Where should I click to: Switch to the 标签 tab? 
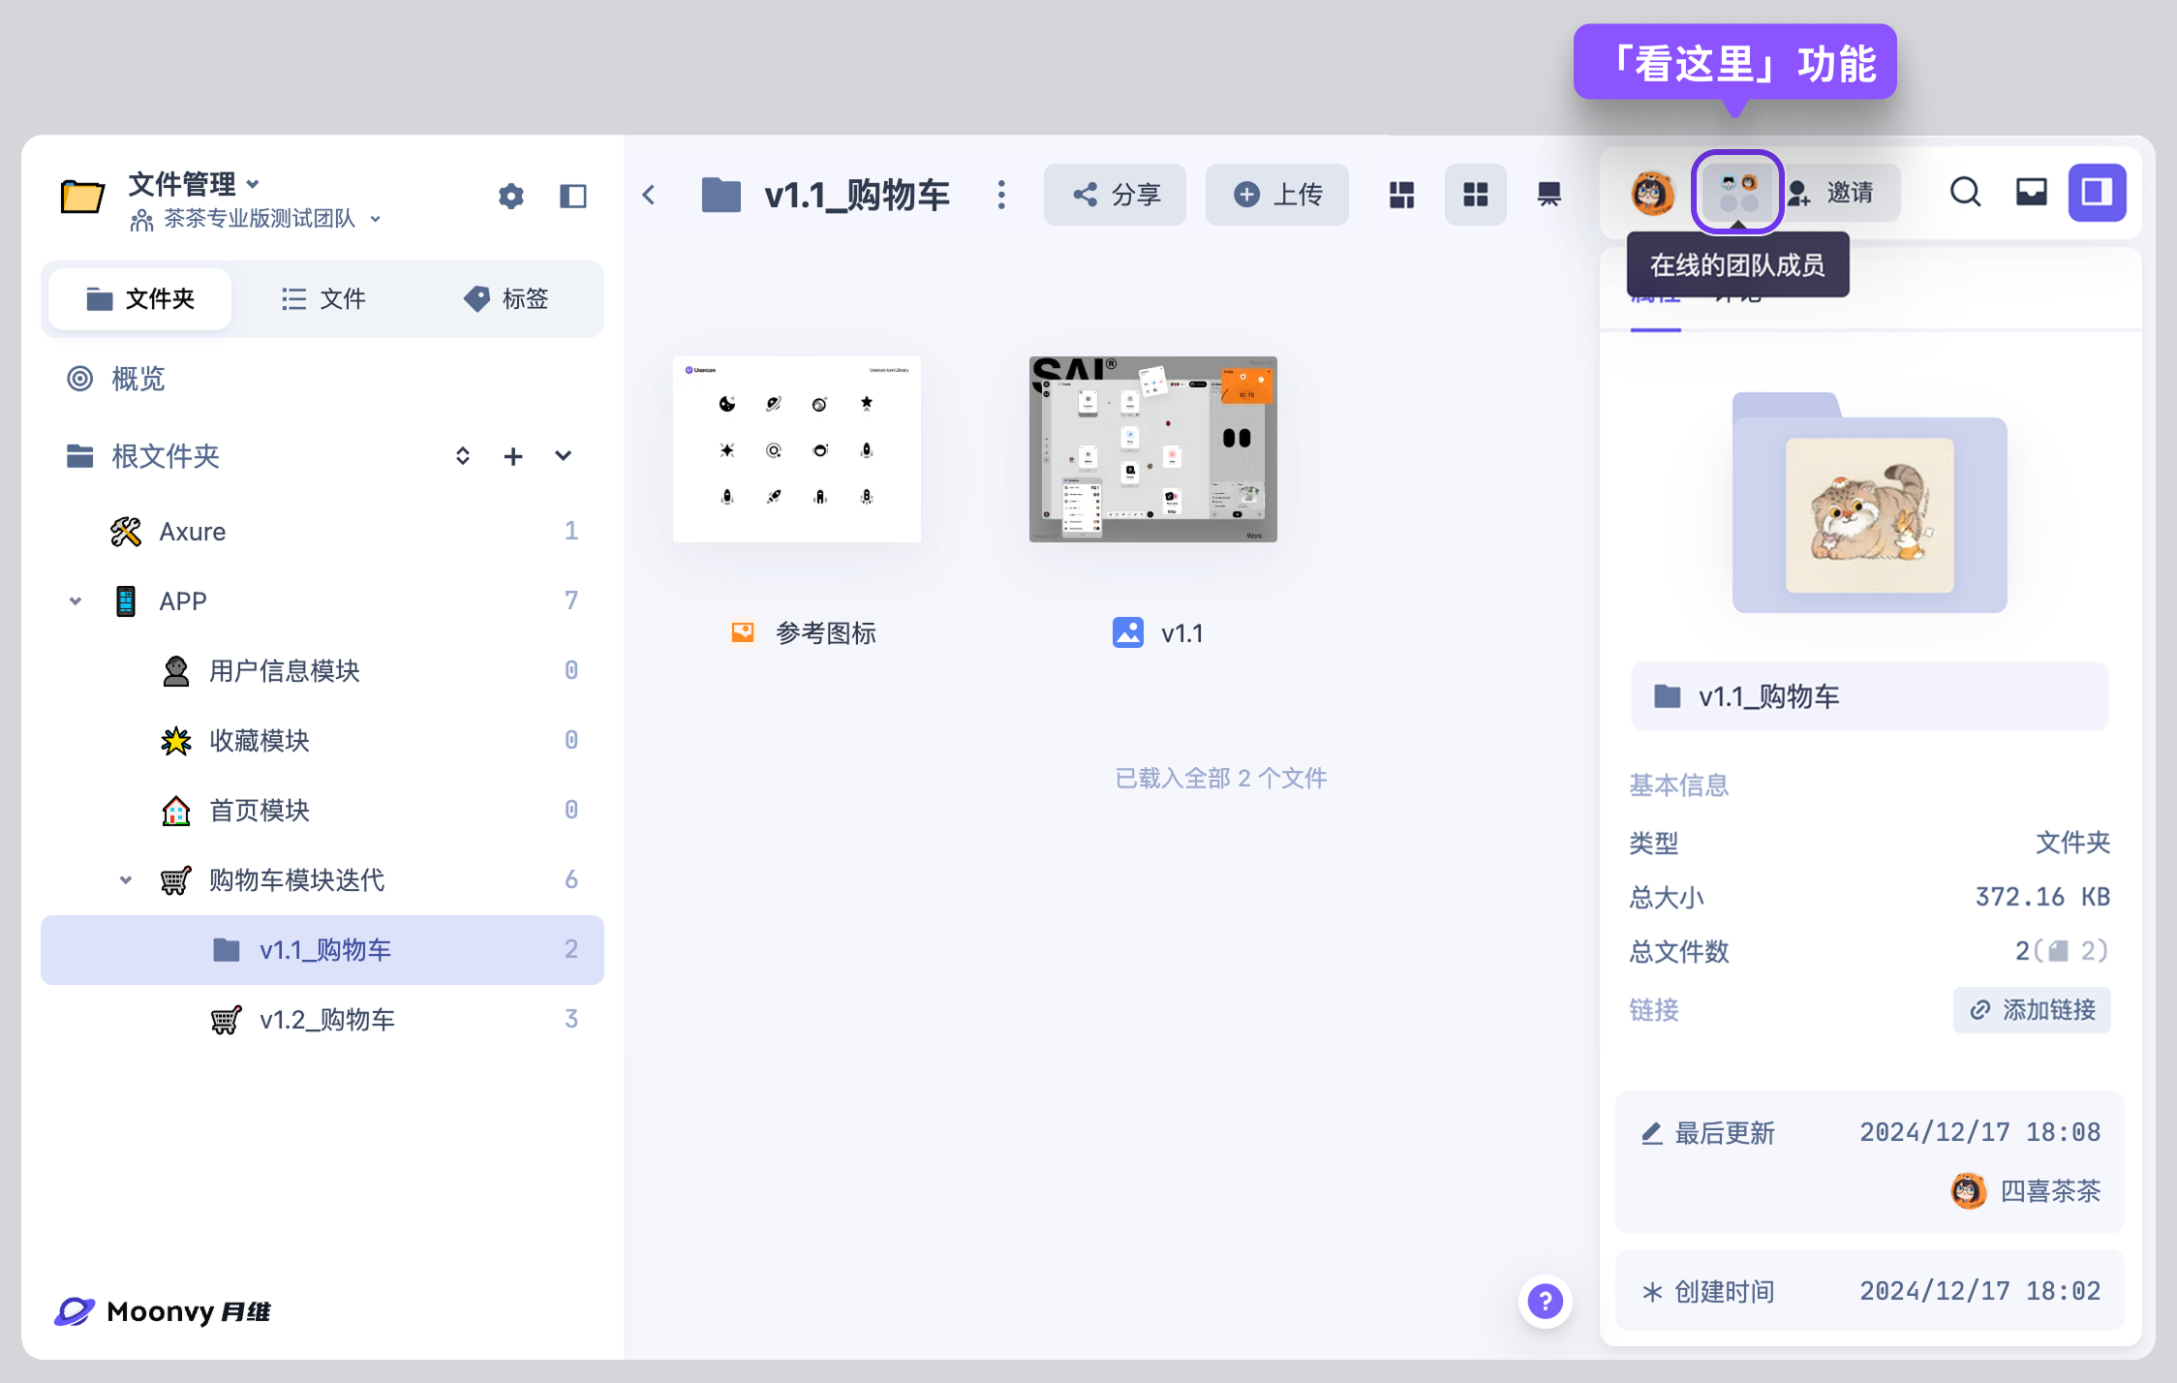pyautogui.click(x=506, y=298)
